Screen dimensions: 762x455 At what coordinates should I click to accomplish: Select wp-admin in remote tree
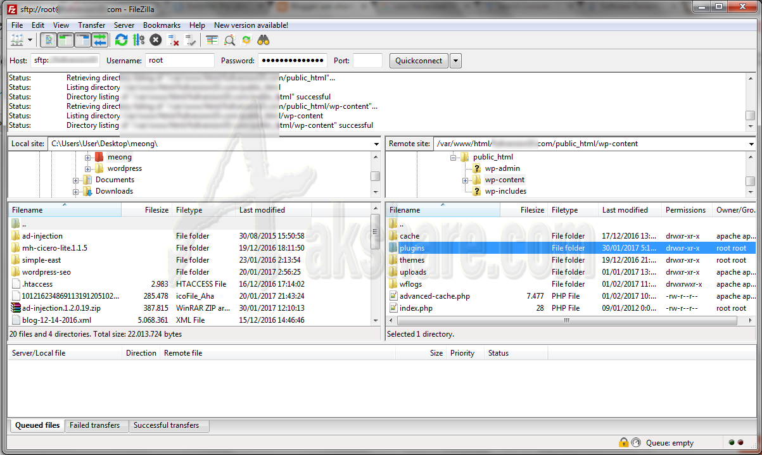pyautogui.click(x=502, y=168)
